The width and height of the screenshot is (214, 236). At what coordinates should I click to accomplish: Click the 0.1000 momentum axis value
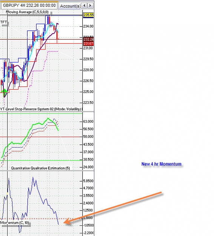pos(88,218)
